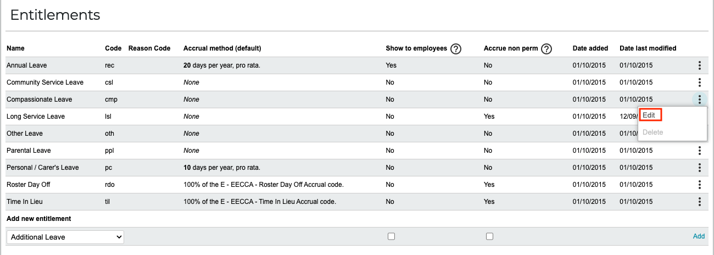Click Compassionate Leave three-dot options icon
This screenshot has width=714, height=255.
(x=699, y=99)
